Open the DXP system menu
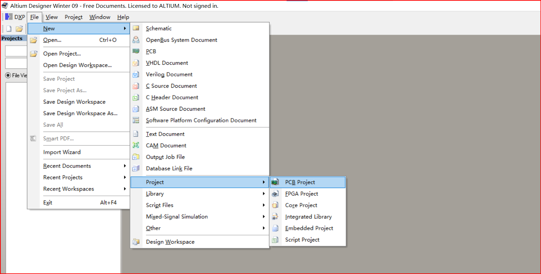Viewport: 541px width, 274px height. pos(15,17)
